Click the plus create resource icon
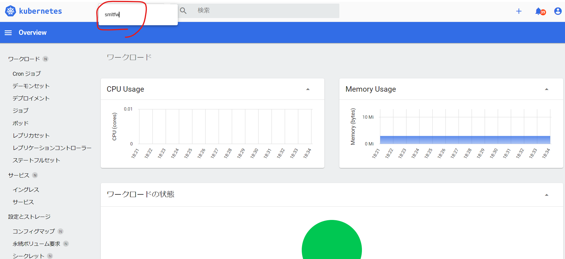This screenshot has width=565, height=259. 519,11
